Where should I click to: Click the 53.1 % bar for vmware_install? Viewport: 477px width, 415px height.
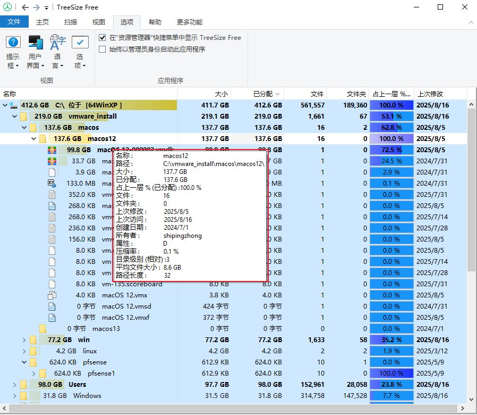(391, 117)
